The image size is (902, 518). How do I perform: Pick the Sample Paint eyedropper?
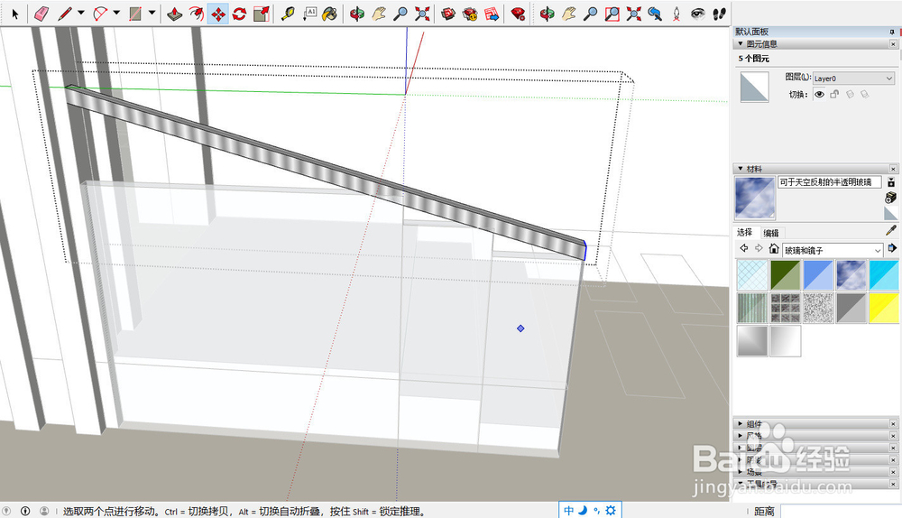pyautogui.click(x=891, y=231)
